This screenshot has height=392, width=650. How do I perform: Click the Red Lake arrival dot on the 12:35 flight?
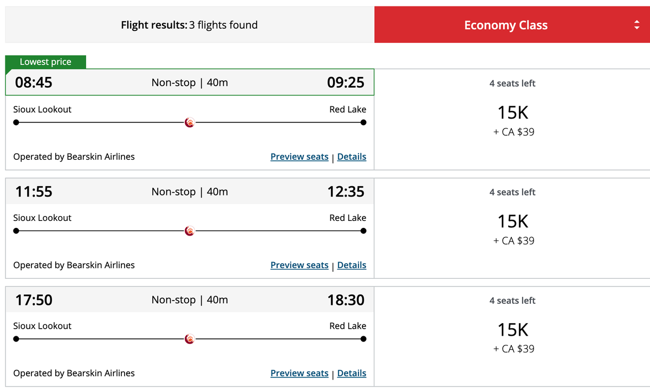pos(363,231)
